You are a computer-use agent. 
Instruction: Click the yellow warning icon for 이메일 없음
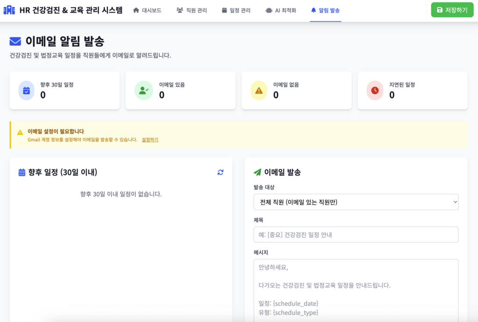pos(259,91)
